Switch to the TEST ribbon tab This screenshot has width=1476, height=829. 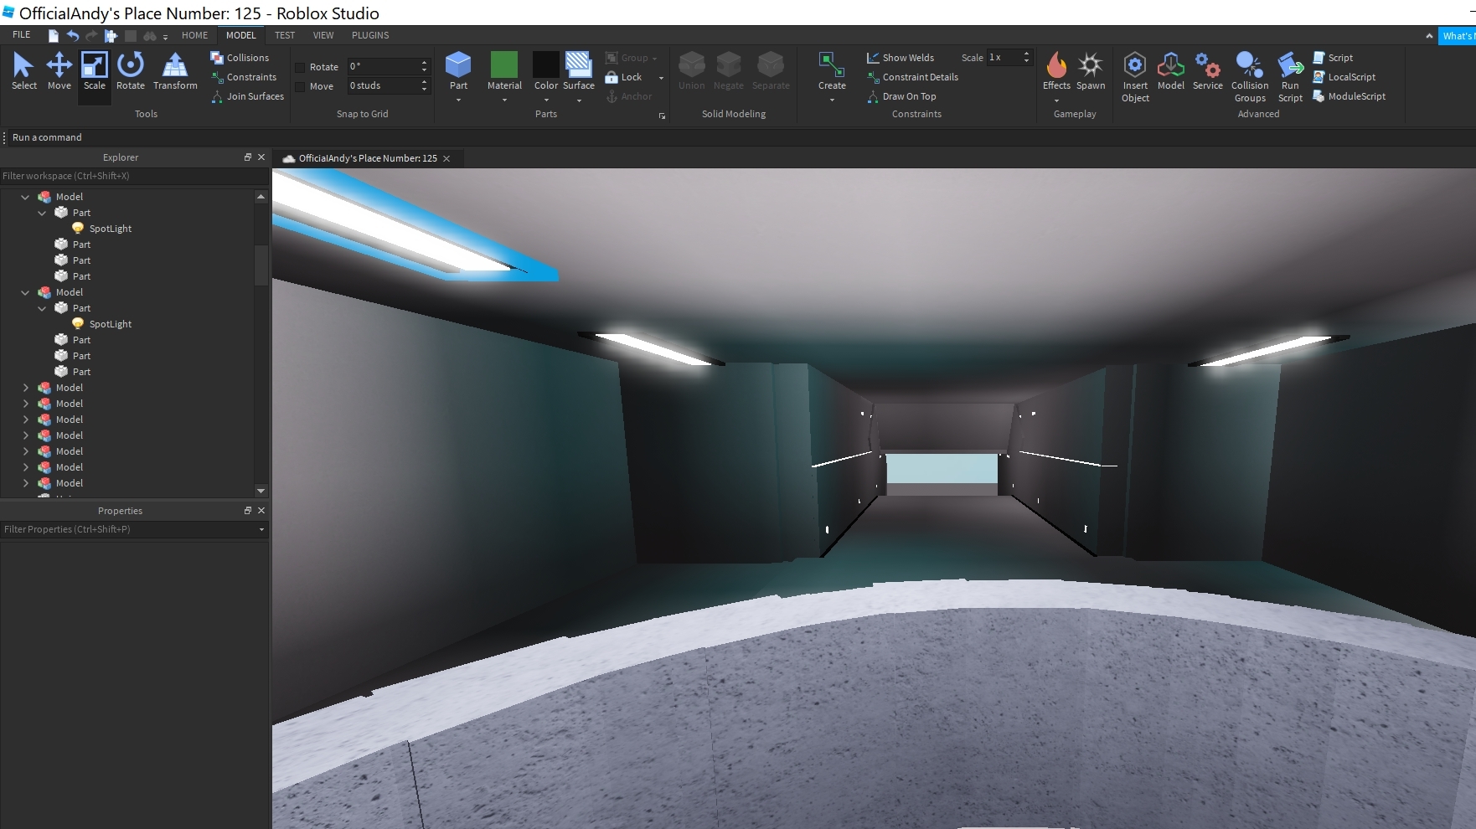click(x=285, y=35)
